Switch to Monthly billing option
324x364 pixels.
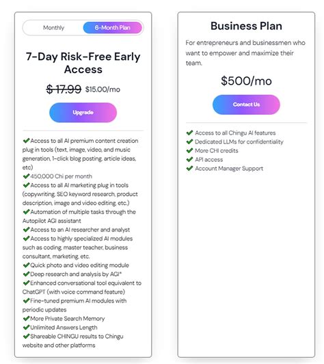pos(53,27)
